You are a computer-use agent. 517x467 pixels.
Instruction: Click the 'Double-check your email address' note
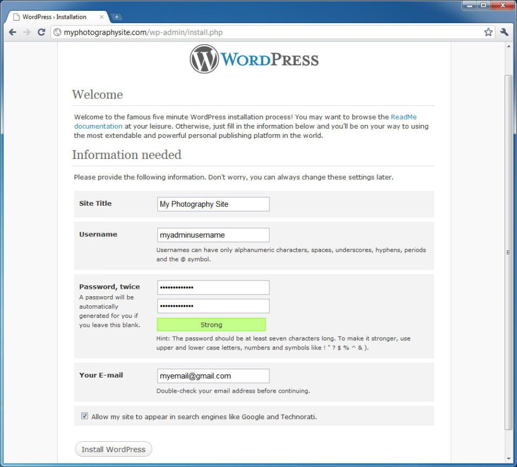[233, 391]
